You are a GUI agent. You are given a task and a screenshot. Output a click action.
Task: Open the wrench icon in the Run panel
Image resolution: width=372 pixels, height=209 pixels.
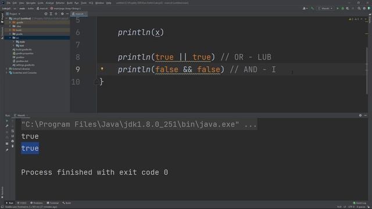7,126
